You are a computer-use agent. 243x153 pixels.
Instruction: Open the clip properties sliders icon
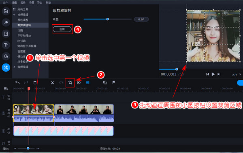(87, 83)
